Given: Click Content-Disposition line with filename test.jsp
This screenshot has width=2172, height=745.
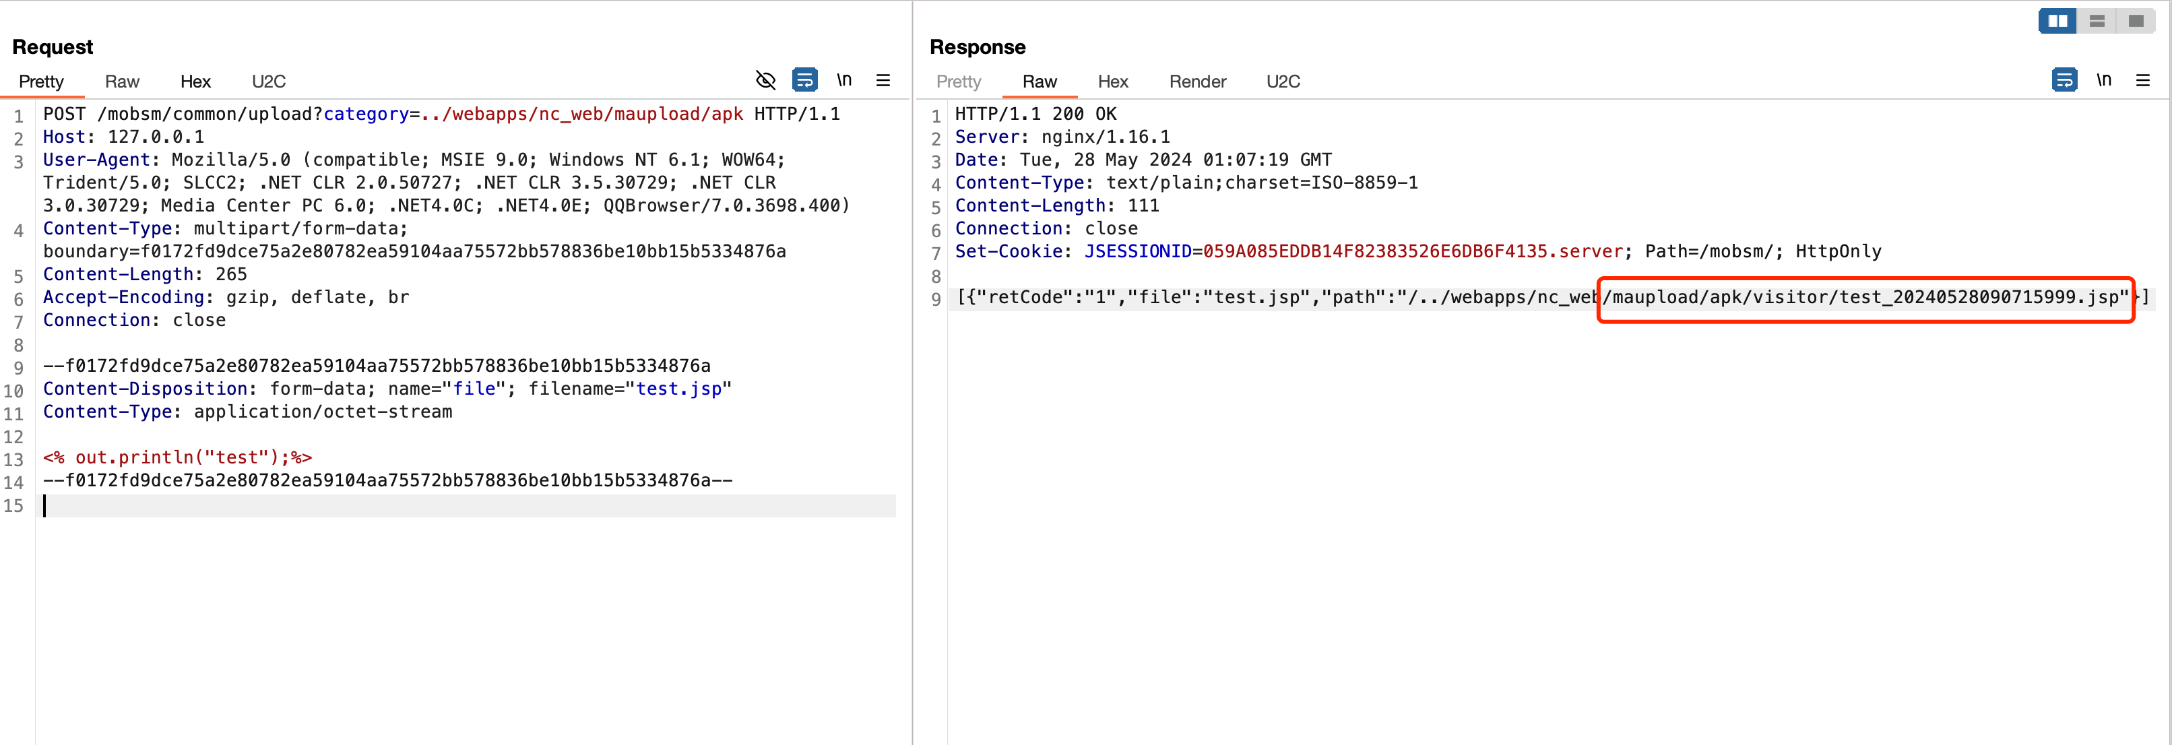Looking at the screenshot, I should tap(388, 389).
